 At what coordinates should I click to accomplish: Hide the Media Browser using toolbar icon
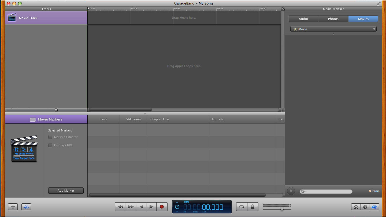[374, 207]
